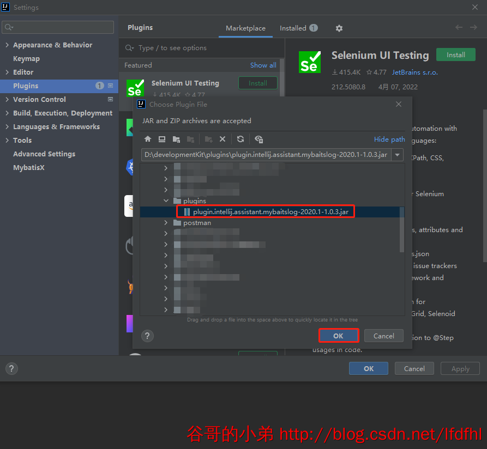Viewport: 487px width, 449px height.
Task: Open Keymap settings page
Action: (x=26, y=59)
